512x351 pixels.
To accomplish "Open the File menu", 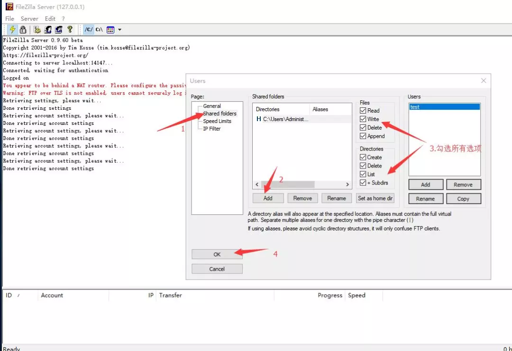I will coord(9,18).
